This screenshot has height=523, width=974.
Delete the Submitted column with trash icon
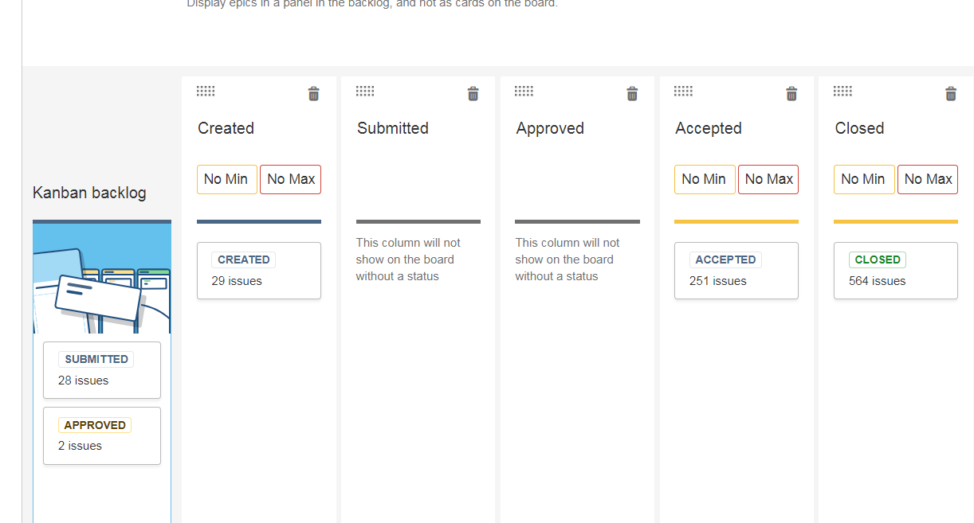pyautogui.click(x=473, y=94)
